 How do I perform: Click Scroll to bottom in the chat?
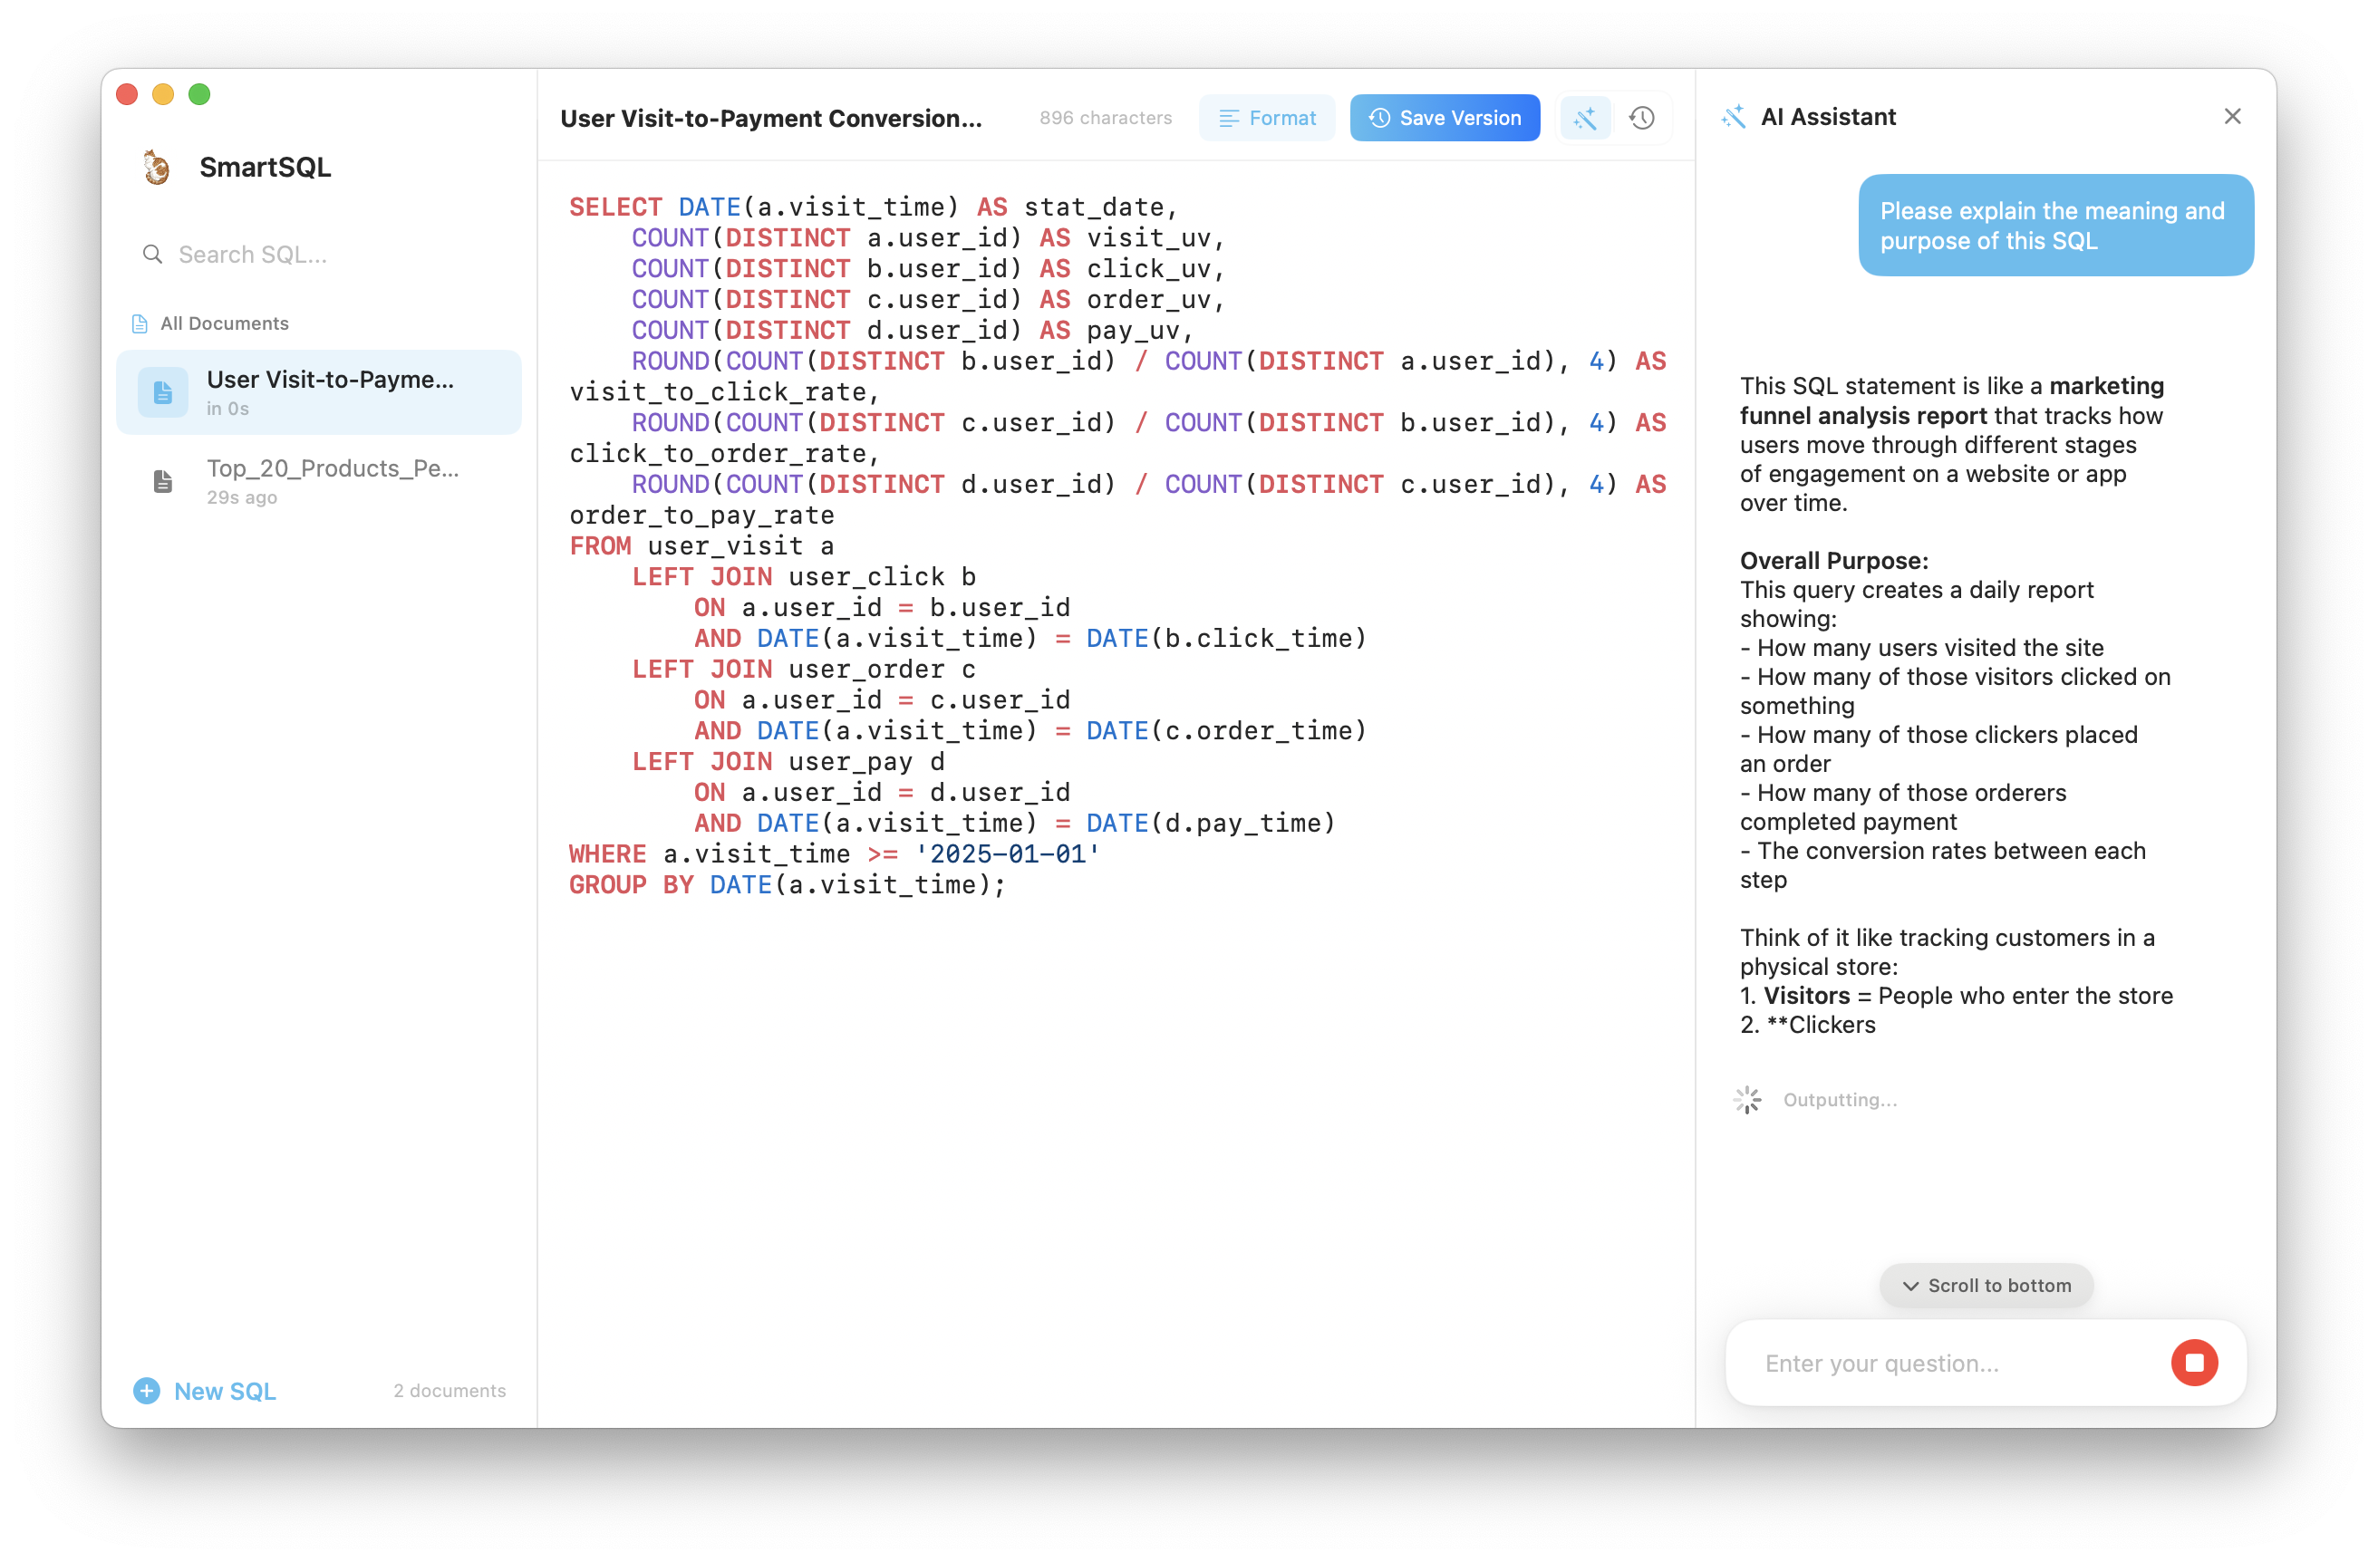(x=1986, y=1286)
